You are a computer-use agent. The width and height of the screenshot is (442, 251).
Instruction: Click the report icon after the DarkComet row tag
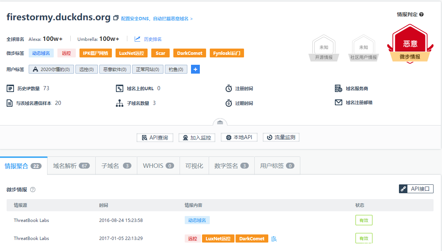pyautogui.click(x=274, y=239)
